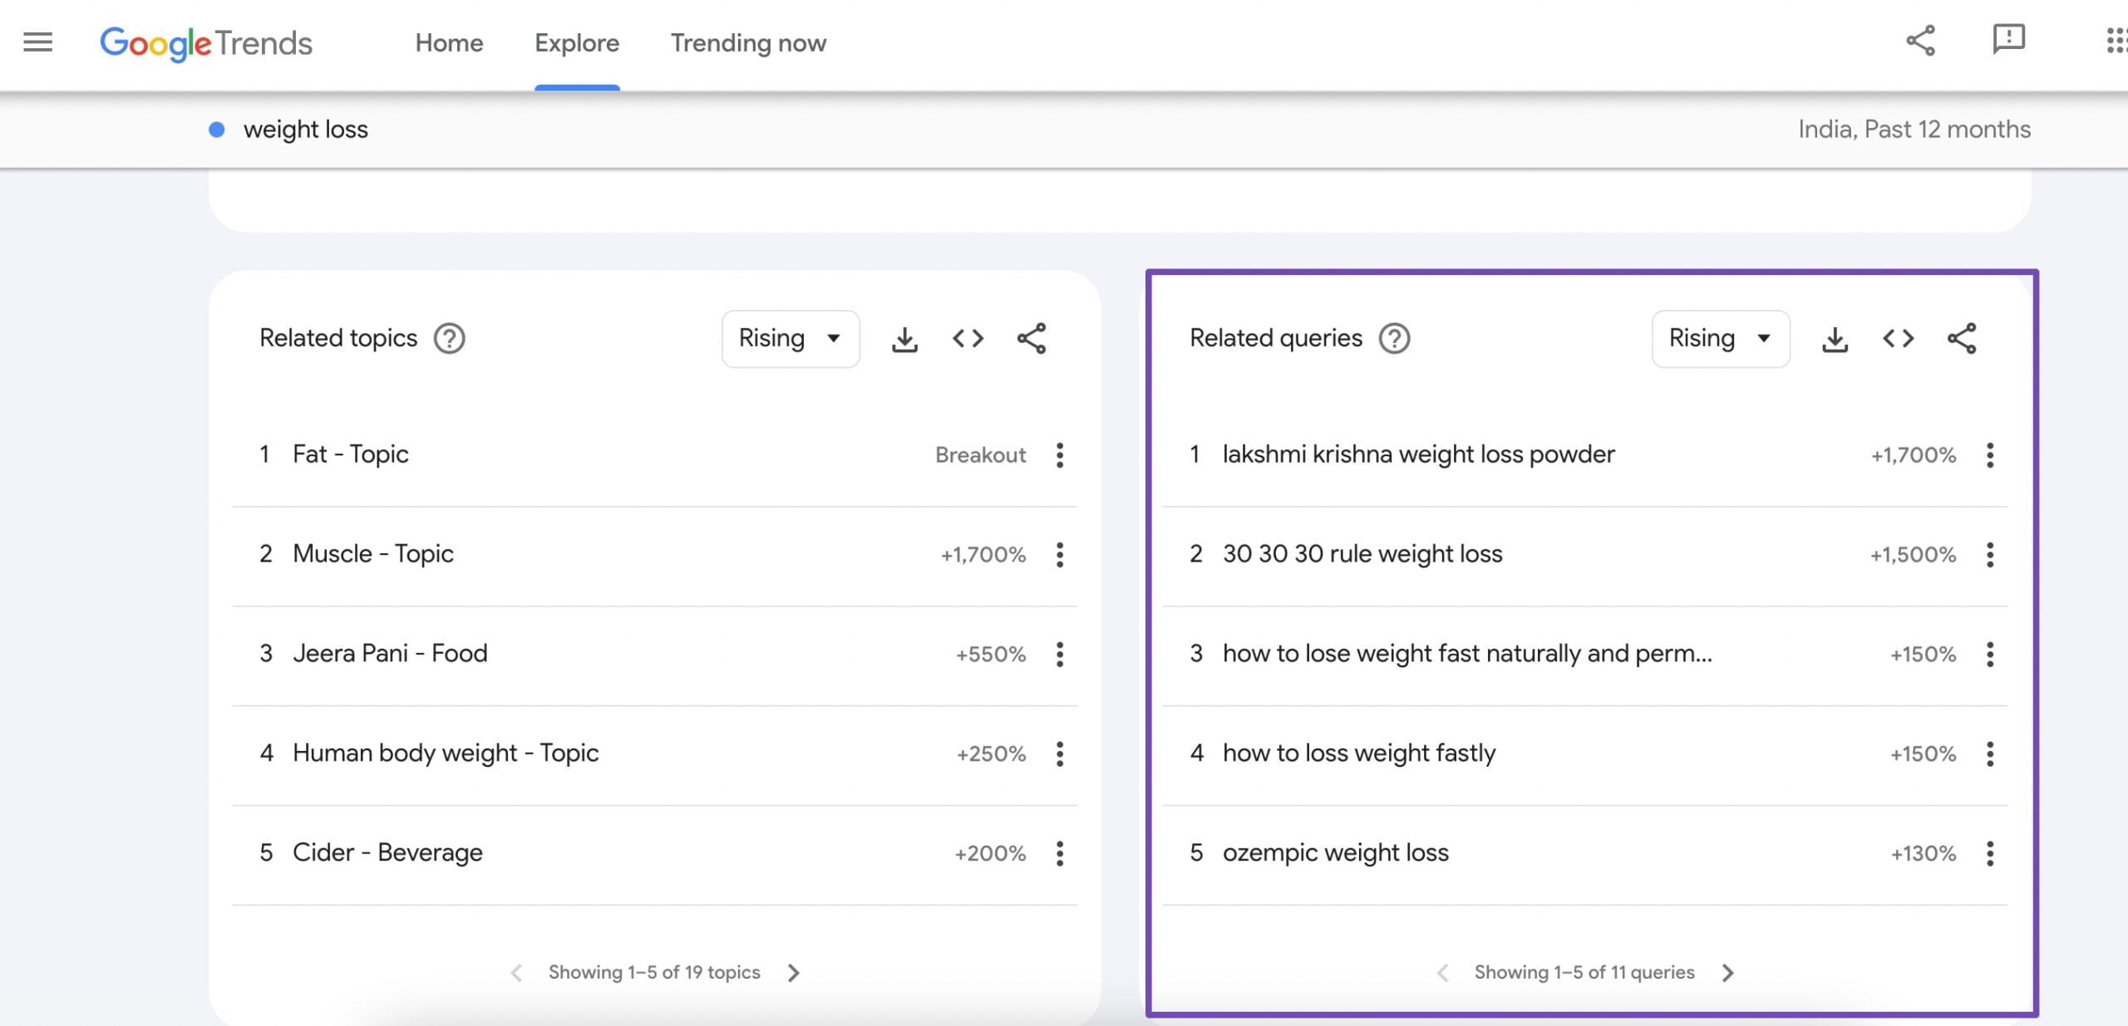The width and height of the screenshot is (2128, 1026).
Task: Share the Related queries card
Action: [1962, 338]
